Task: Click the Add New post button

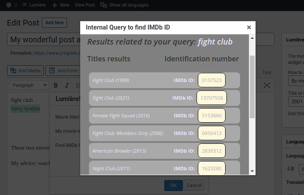Action: click(x=55, y=23)
